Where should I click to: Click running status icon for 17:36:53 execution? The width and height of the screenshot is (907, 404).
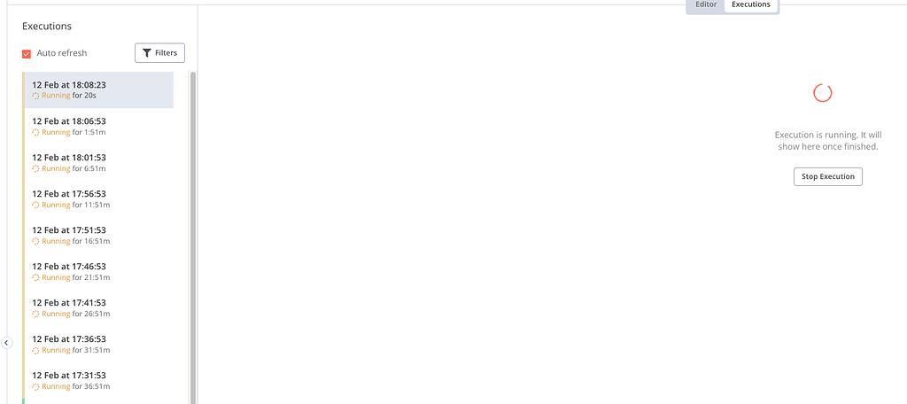36,350
